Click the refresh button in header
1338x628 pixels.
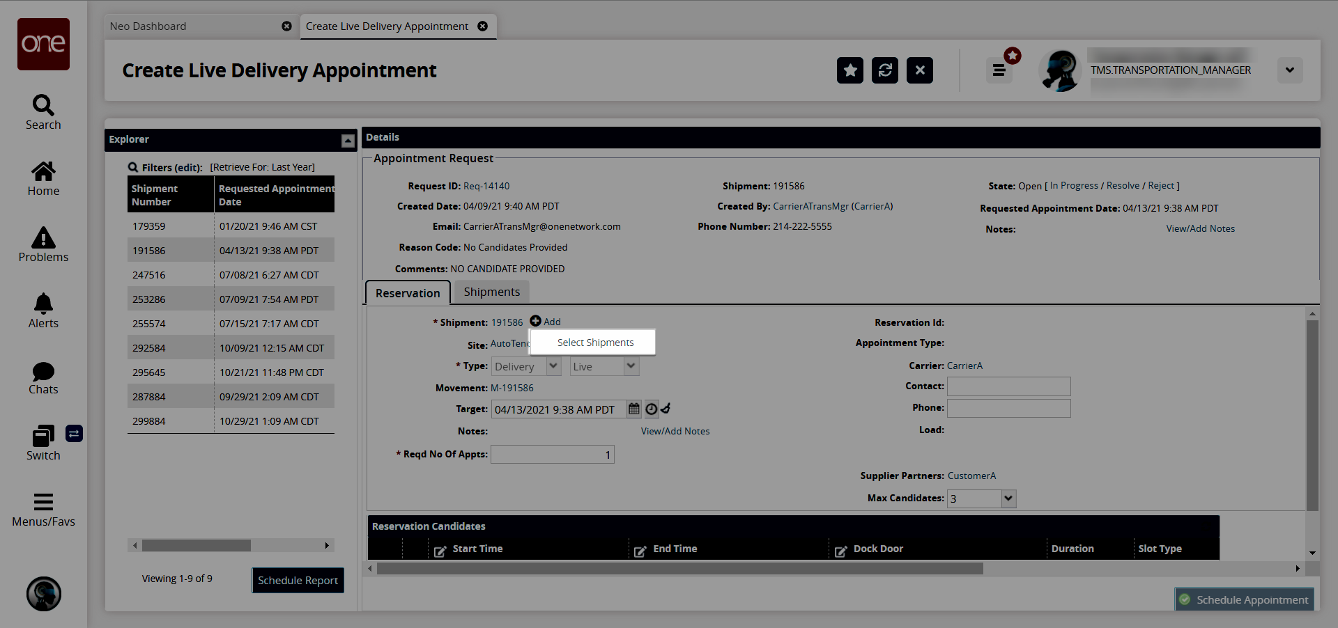pyautogui.click(x=884, y=70)
